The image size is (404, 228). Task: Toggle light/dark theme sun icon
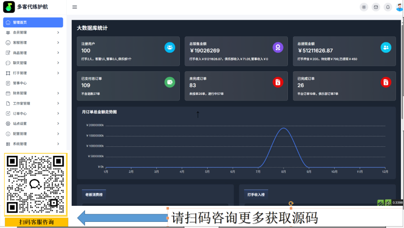[x=364, y=7]
